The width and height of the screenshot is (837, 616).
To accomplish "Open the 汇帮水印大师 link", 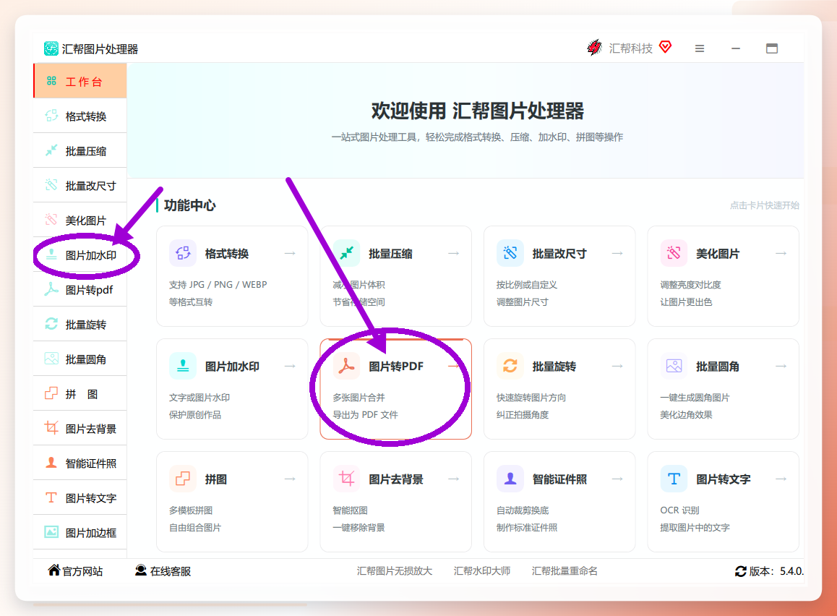I will pos(482,570).
